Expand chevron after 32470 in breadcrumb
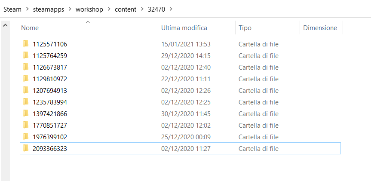The height and width of the screenshot is (181, 371). (172, 9)
